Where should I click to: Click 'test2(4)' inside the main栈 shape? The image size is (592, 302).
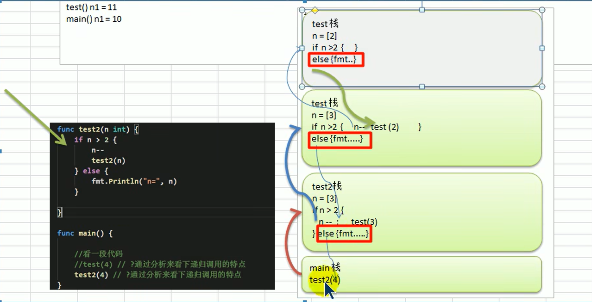coord(325,279)
